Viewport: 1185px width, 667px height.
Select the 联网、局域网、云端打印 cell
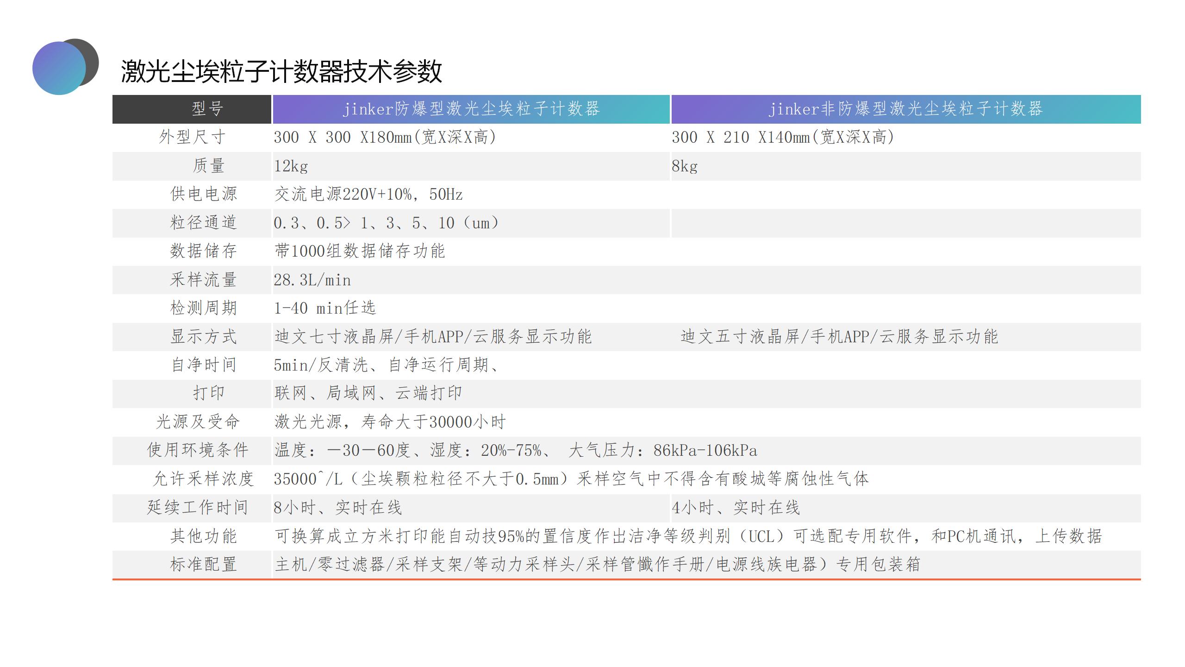click(368, 394)
